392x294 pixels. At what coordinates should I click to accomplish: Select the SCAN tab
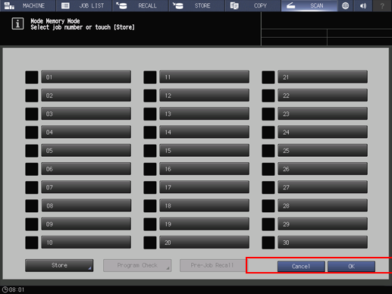point(309,5)
